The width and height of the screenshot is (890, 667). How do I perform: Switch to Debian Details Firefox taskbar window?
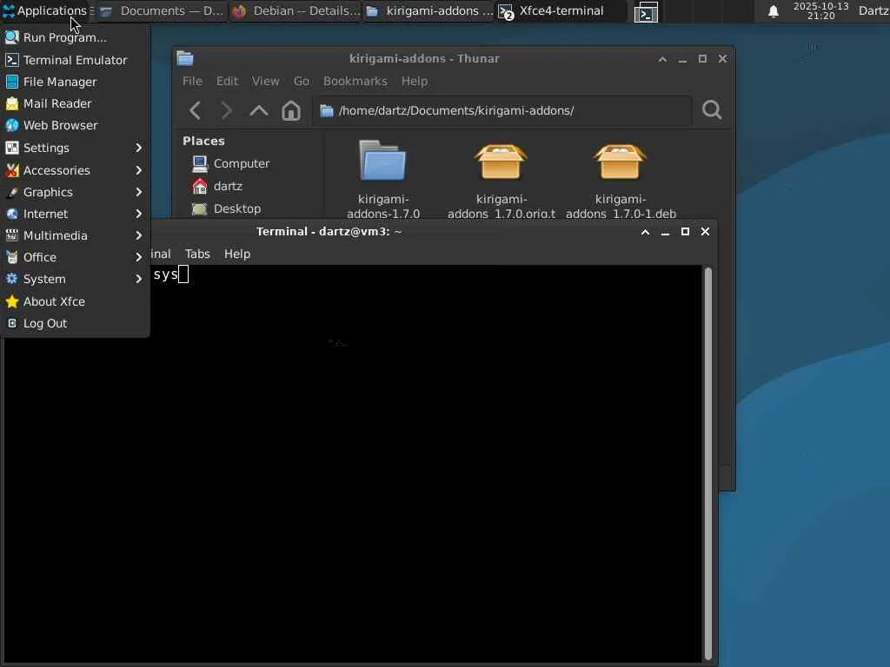click(x=296, y=10)
